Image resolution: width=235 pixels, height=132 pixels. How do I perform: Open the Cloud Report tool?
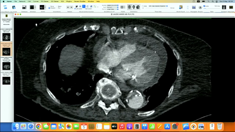pyautogui.click(x=5, y=7)
